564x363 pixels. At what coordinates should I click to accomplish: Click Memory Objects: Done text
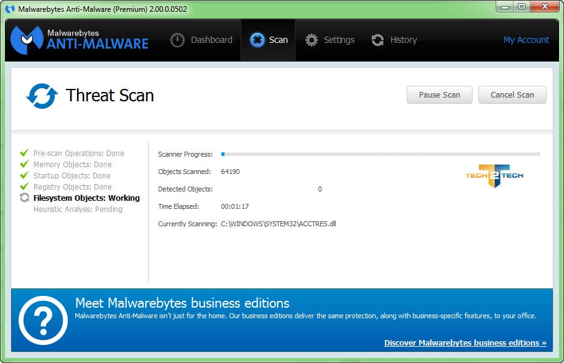pos(73,165)
